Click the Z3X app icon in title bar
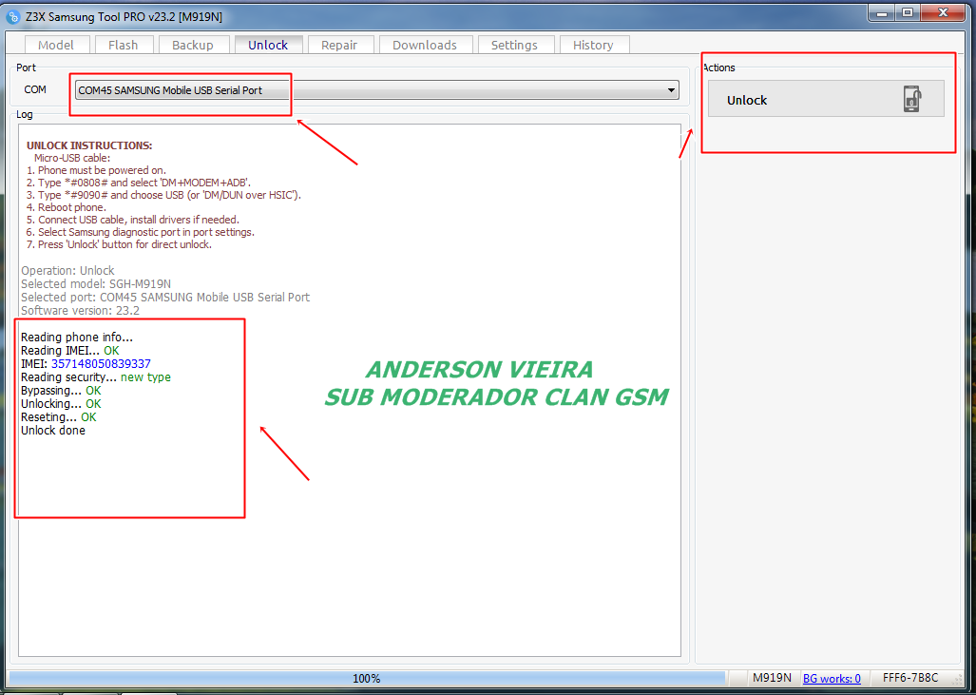Viewport: 976px width, 695px height. (12, 16)
